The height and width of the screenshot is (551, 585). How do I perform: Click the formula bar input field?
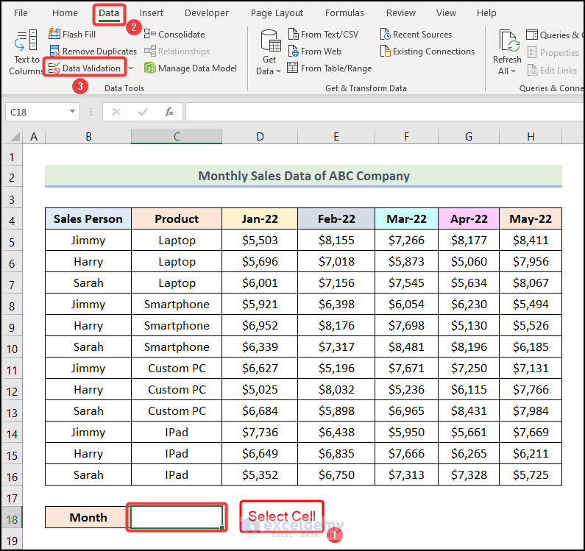(x=383, y=112)
